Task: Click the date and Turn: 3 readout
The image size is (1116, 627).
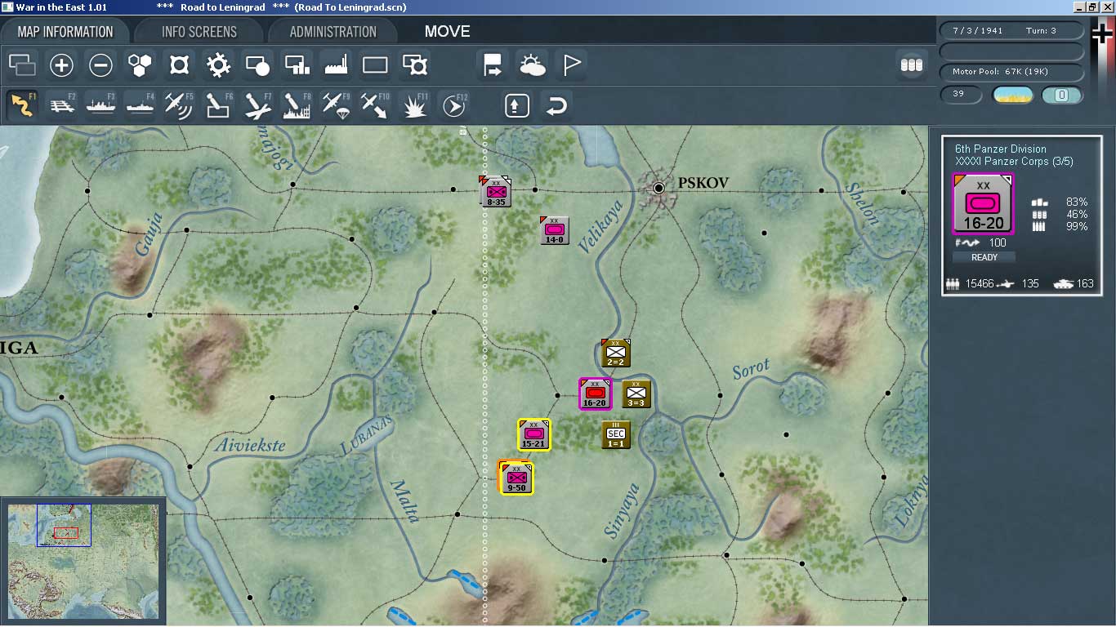Action: [x=1012, y=31]
